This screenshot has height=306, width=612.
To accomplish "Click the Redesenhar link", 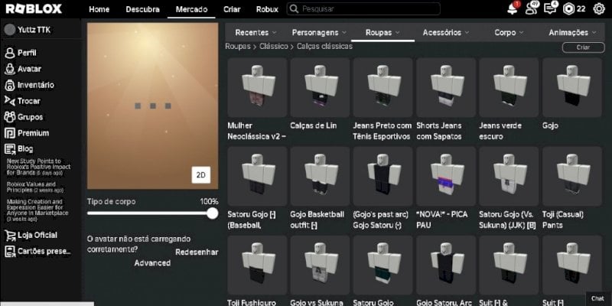I will click(x=197, y=252).
